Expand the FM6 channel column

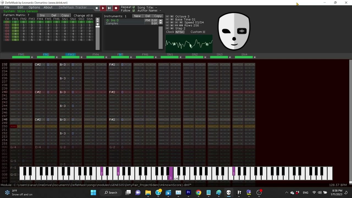(156, 57)
